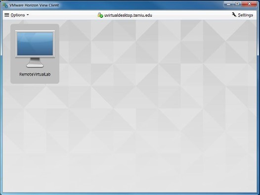Minimize the VMware Horizon View Client window
The image size is (260, 195).
229,4
